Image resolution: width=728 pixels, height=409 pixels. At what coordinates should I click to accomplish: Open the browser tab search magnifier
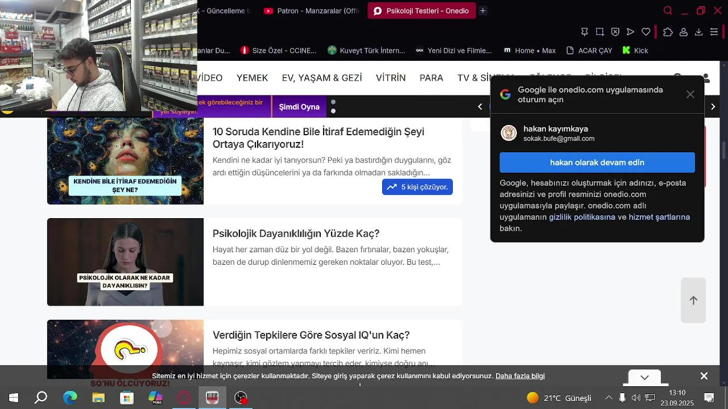click(x=668, y=11)
